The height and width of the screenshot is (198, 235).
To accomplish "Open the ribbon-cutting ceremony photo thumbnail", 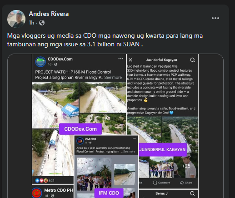I will pyautogui.click(x=161, y=167).
